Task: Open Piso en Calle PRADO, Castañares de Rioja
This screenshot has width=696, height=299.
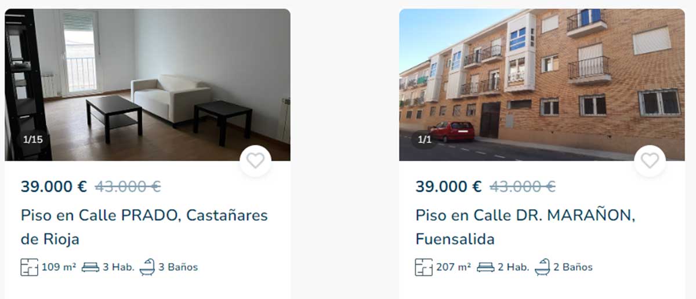Action: tap(144, 227)
